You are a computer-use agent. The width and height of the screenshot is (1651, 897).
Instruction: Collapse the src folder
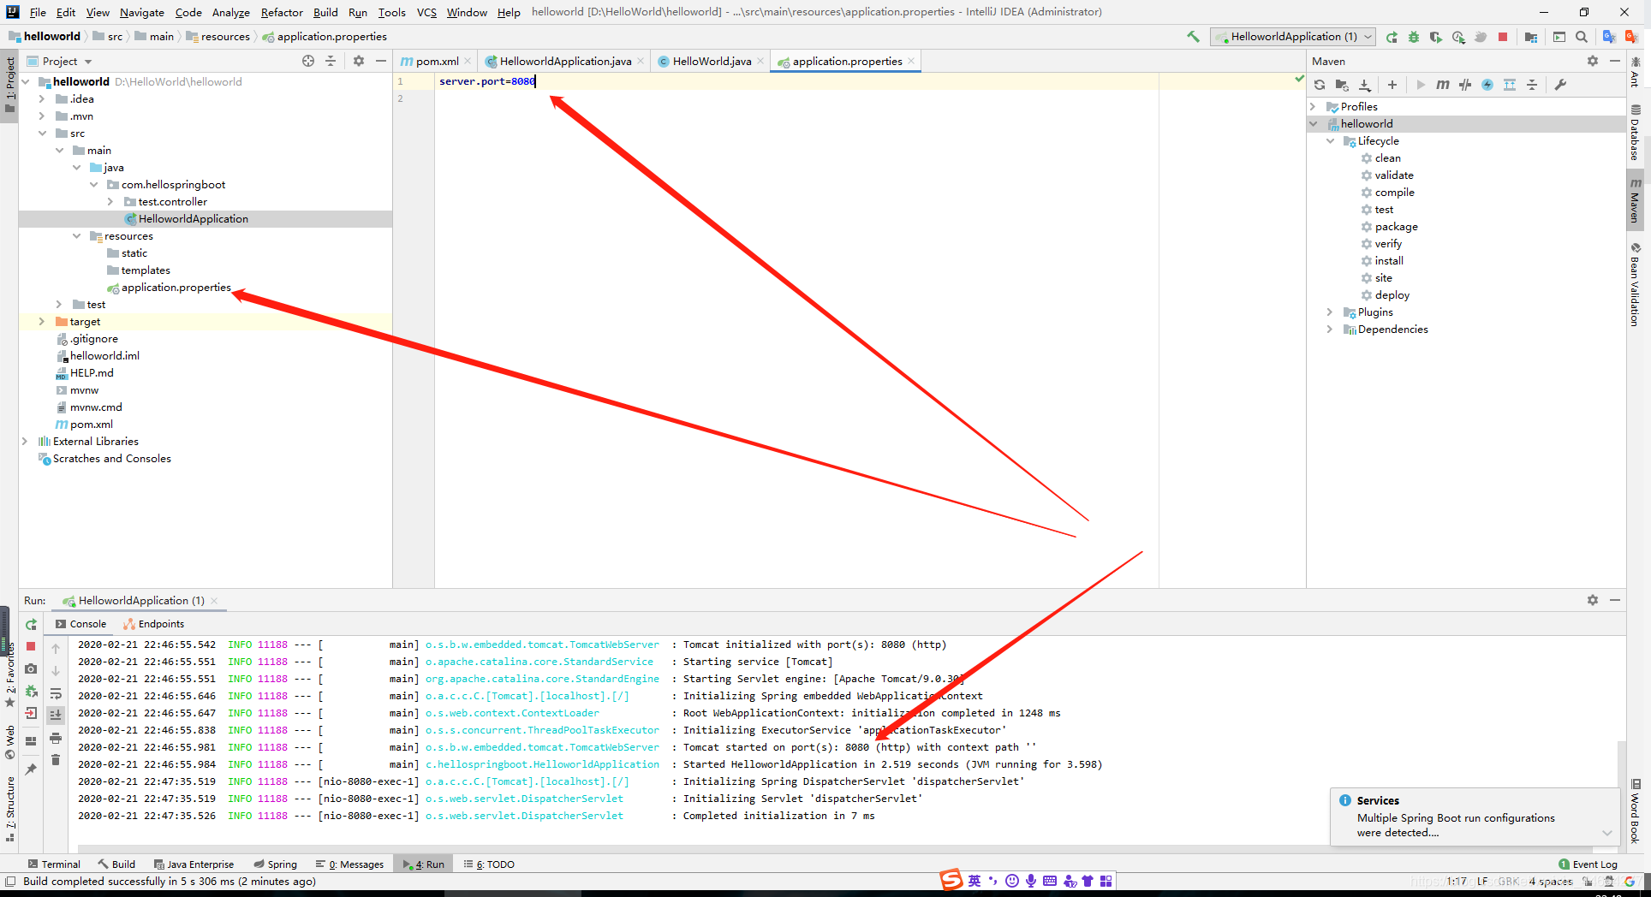(x=41, y=134)
